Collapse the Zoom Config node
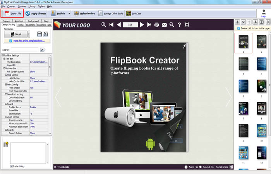This screenshot has height=174, width=271. (6, 117)
